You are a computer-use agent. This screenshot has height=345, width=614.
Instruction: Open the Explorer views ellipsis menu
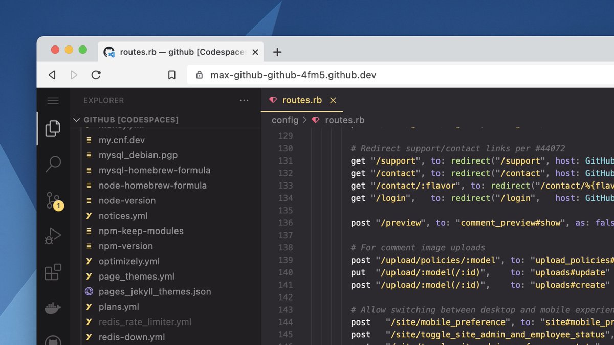(244, 100)
